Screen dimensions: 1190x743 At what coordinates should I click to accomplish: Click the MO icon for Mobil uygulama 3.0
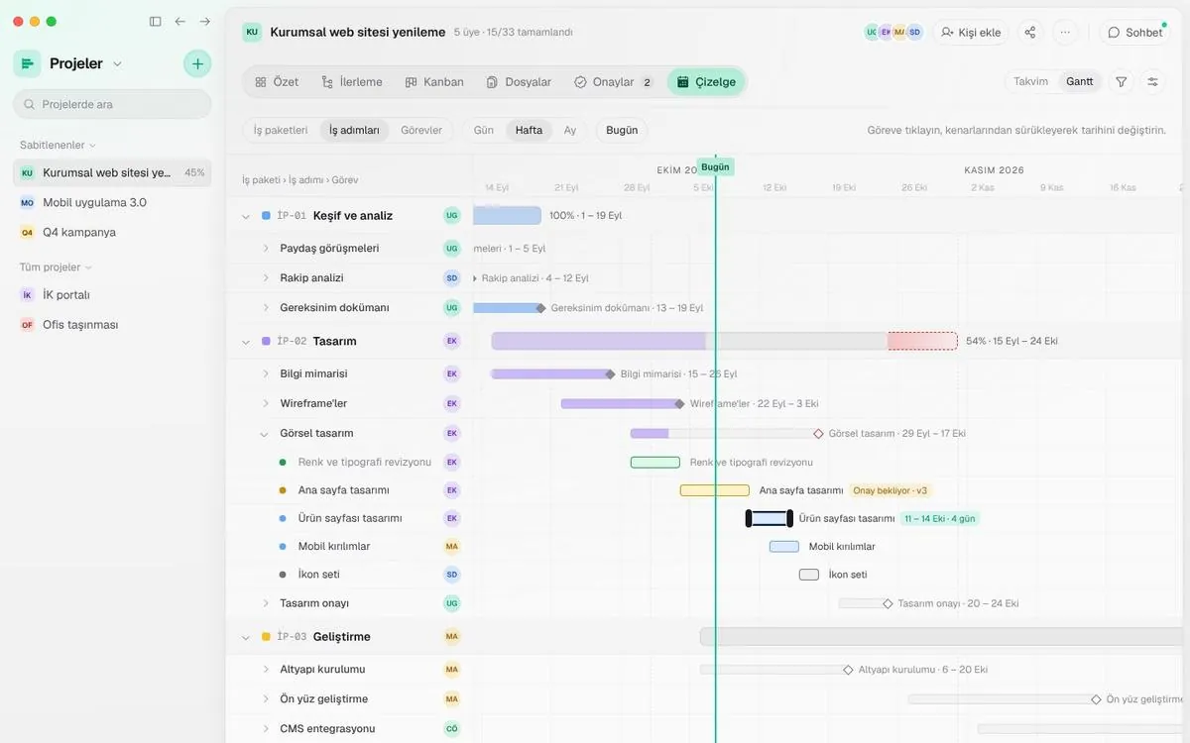point(27,202)
